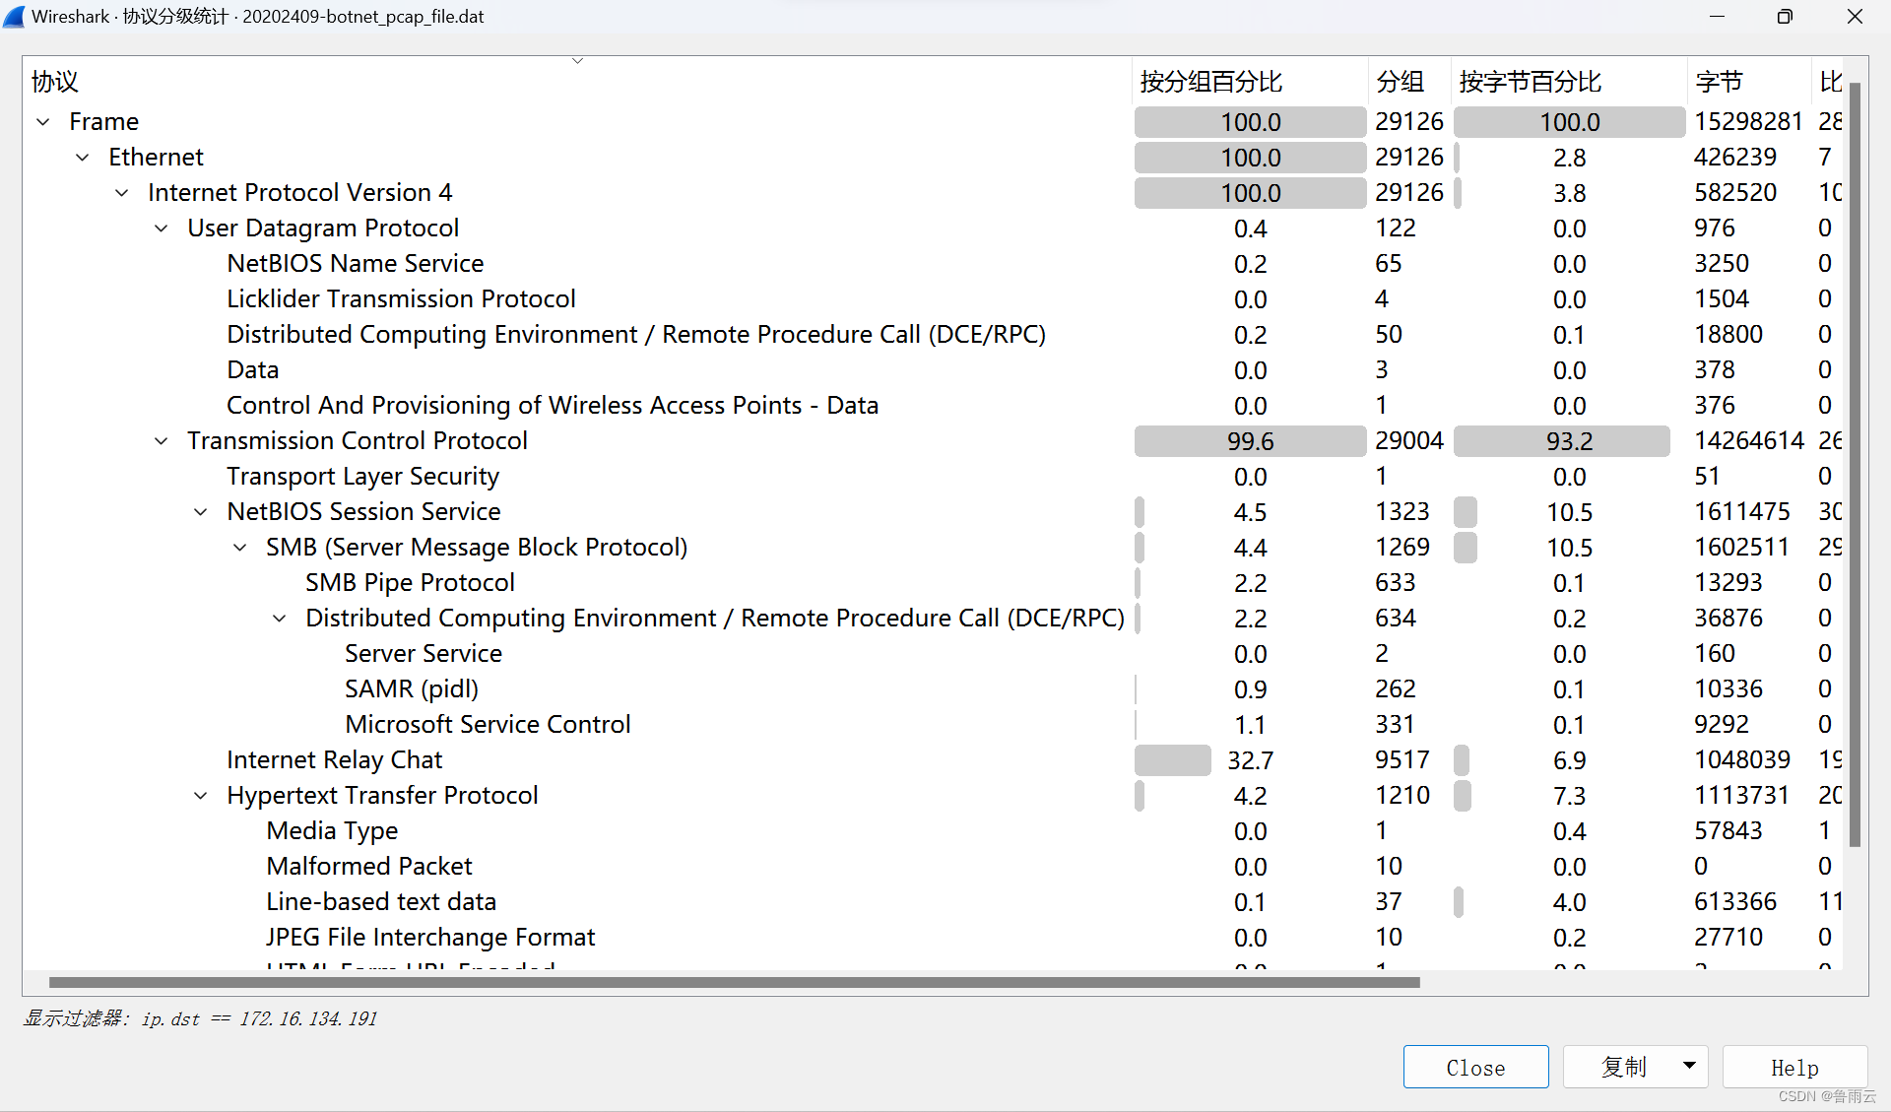Click byte count 15298281 in Frame row
The height and width of the screenshot is (1112, 1891).
pos(1748,122)
